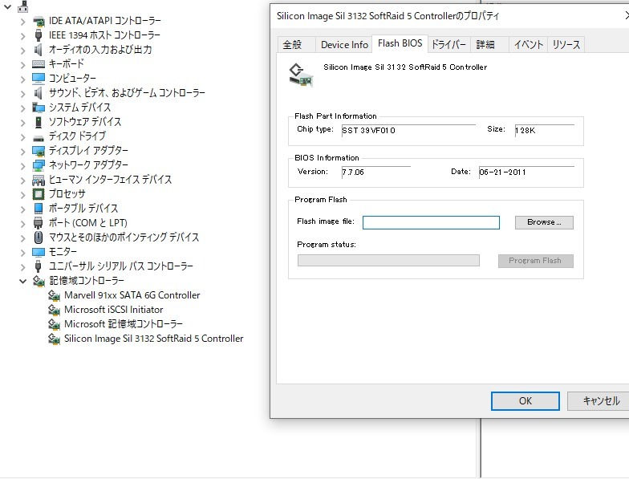
Task: Click the Marvell 91xx SATA 6G Controller icon
Action: point(55,295)
